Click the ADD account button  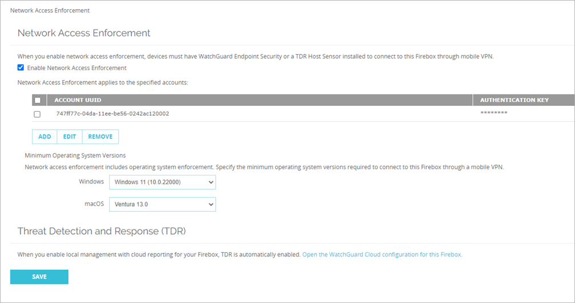(x=45, y=137)
